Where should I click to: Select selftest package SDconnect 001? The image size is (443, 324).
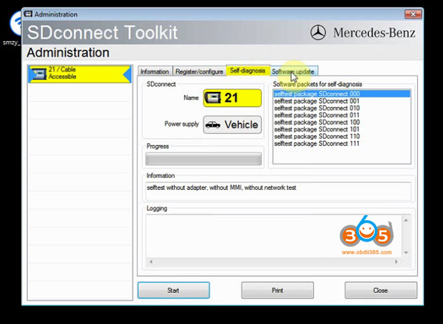point(342,101)
